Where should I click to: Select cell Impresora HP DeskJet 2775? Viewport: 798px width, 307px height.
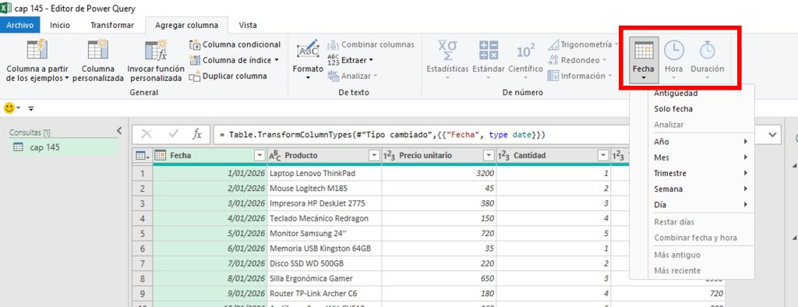point(324,203)
